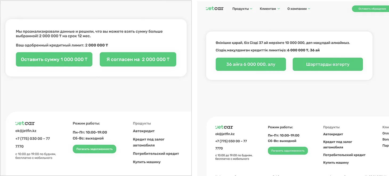389x176 pixels.
Task: Expand the О компании menu
Action: [298, 9]
